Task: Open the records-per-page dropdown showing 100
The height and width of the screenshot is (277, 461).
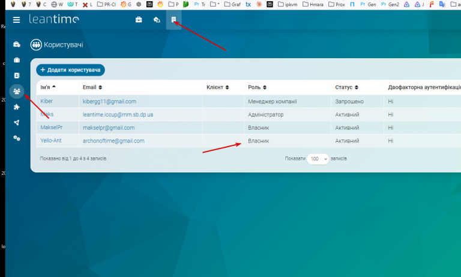Action: coord(318,159)
